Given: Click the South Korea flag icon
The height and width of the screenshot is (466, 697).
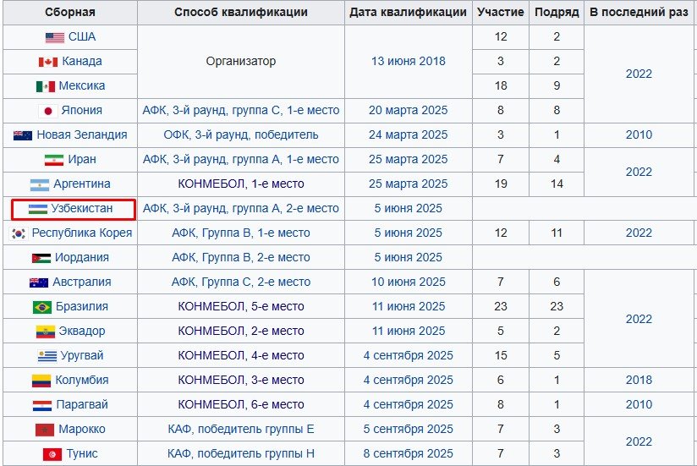Looking at the screenshot, I should (19, 233).
